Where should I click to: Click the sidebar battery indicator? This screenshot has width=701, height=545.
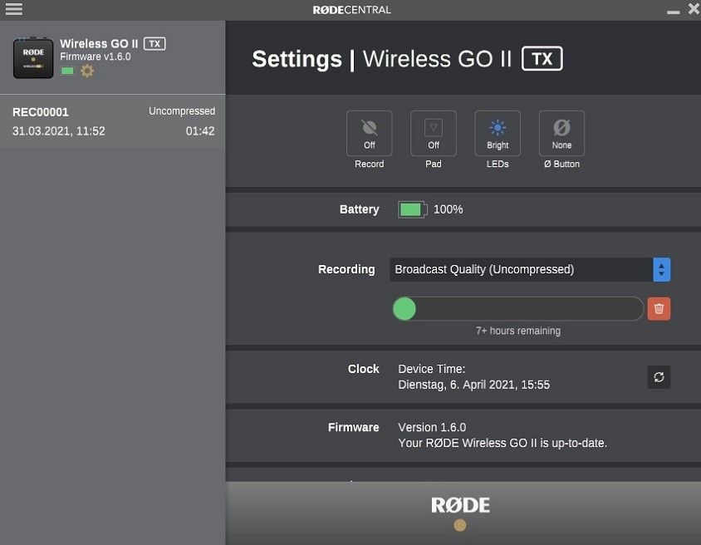click(68, 71)
